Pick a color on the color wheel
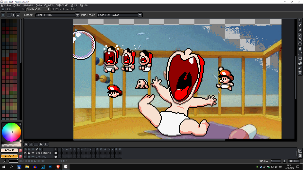Viewport: 303px width, 170px height. (x=12, y=132)
